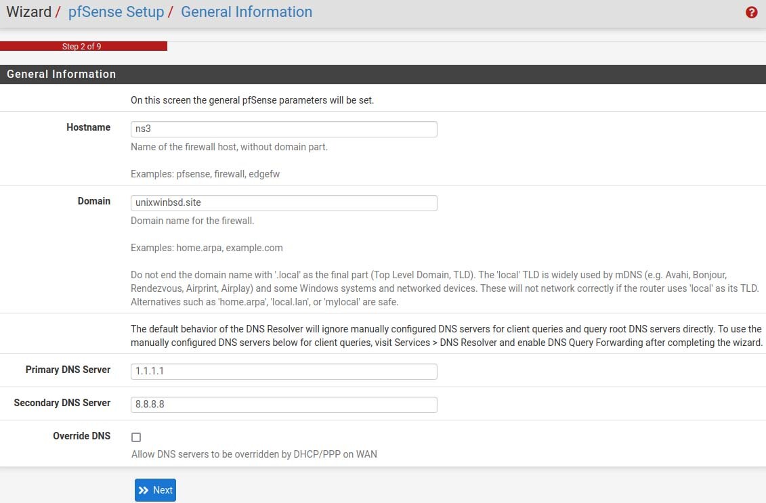Screen dimensions: 766x503
Task: Click the Hostname label
Action: coord(89,127)
